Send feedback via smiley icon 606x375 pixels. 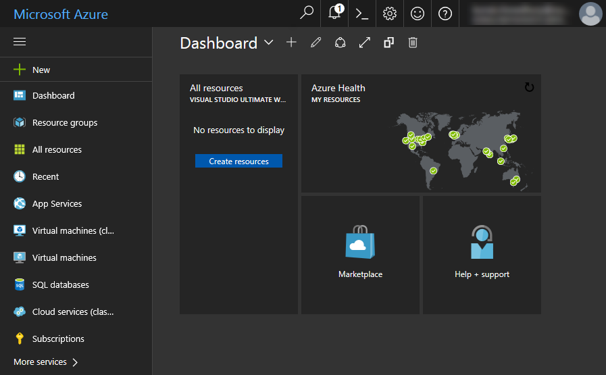418,14
